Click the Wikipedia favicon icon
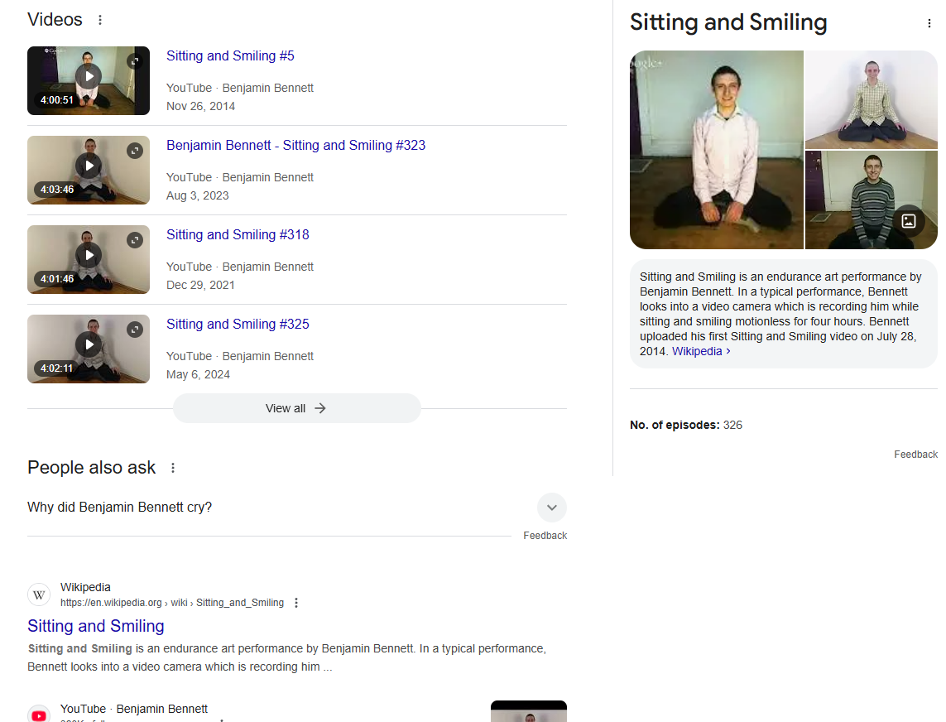The width and height of the screenshot is (946, 722). click(39, 594)
